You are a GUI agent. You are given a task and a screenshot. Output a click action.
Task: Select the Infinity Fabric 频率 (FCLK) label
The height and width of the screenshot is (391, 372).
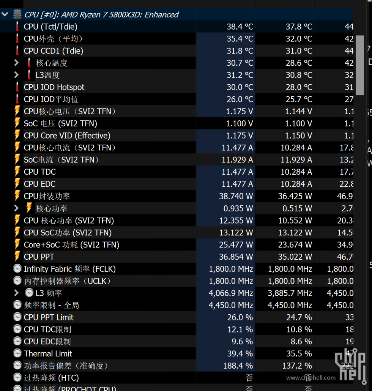coord(70,269)
